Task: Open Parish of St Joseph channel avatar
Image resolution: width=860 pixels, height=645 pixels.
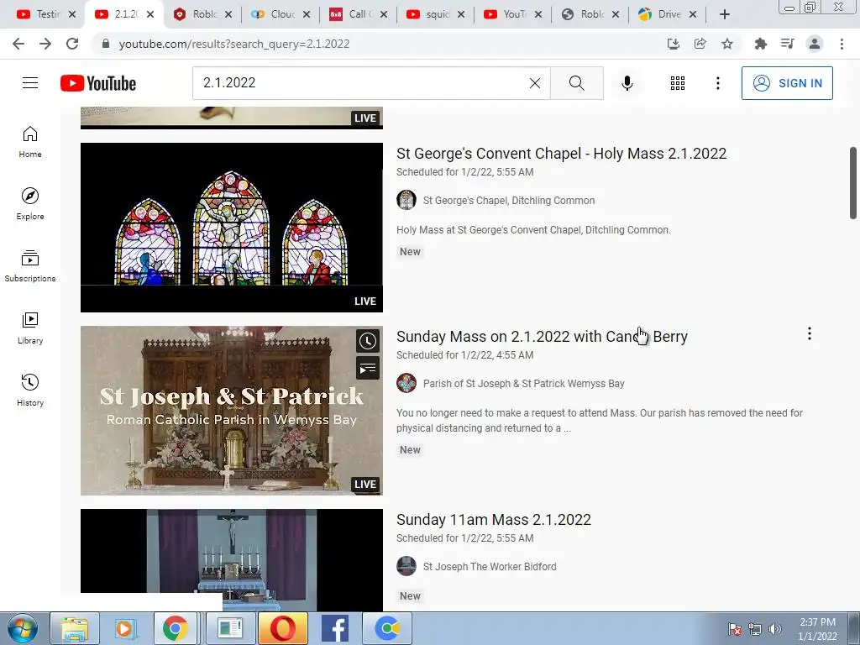Action: coord(406,383)
